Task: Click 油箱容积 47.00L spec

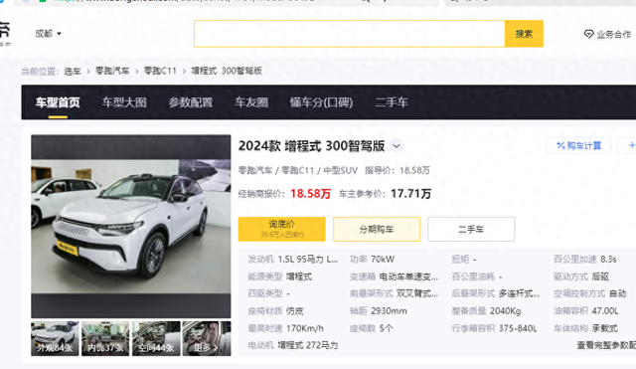Action: click(586, 311)
